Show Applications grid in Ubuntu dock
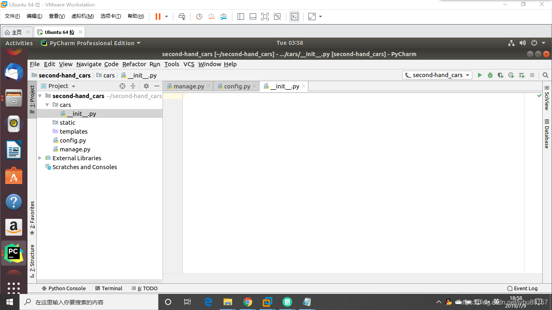 click(14, 287)
